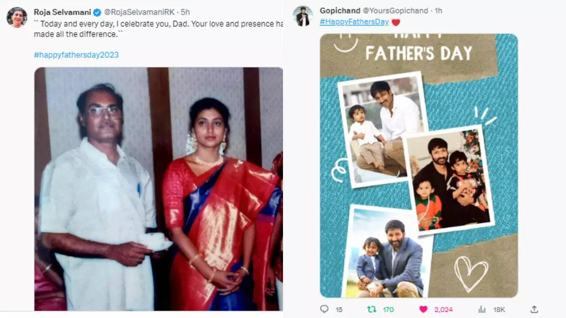Screen dimensions: 566x318
Task: Open Roja Selvamani display name link
Action: [x=62, y=12]
